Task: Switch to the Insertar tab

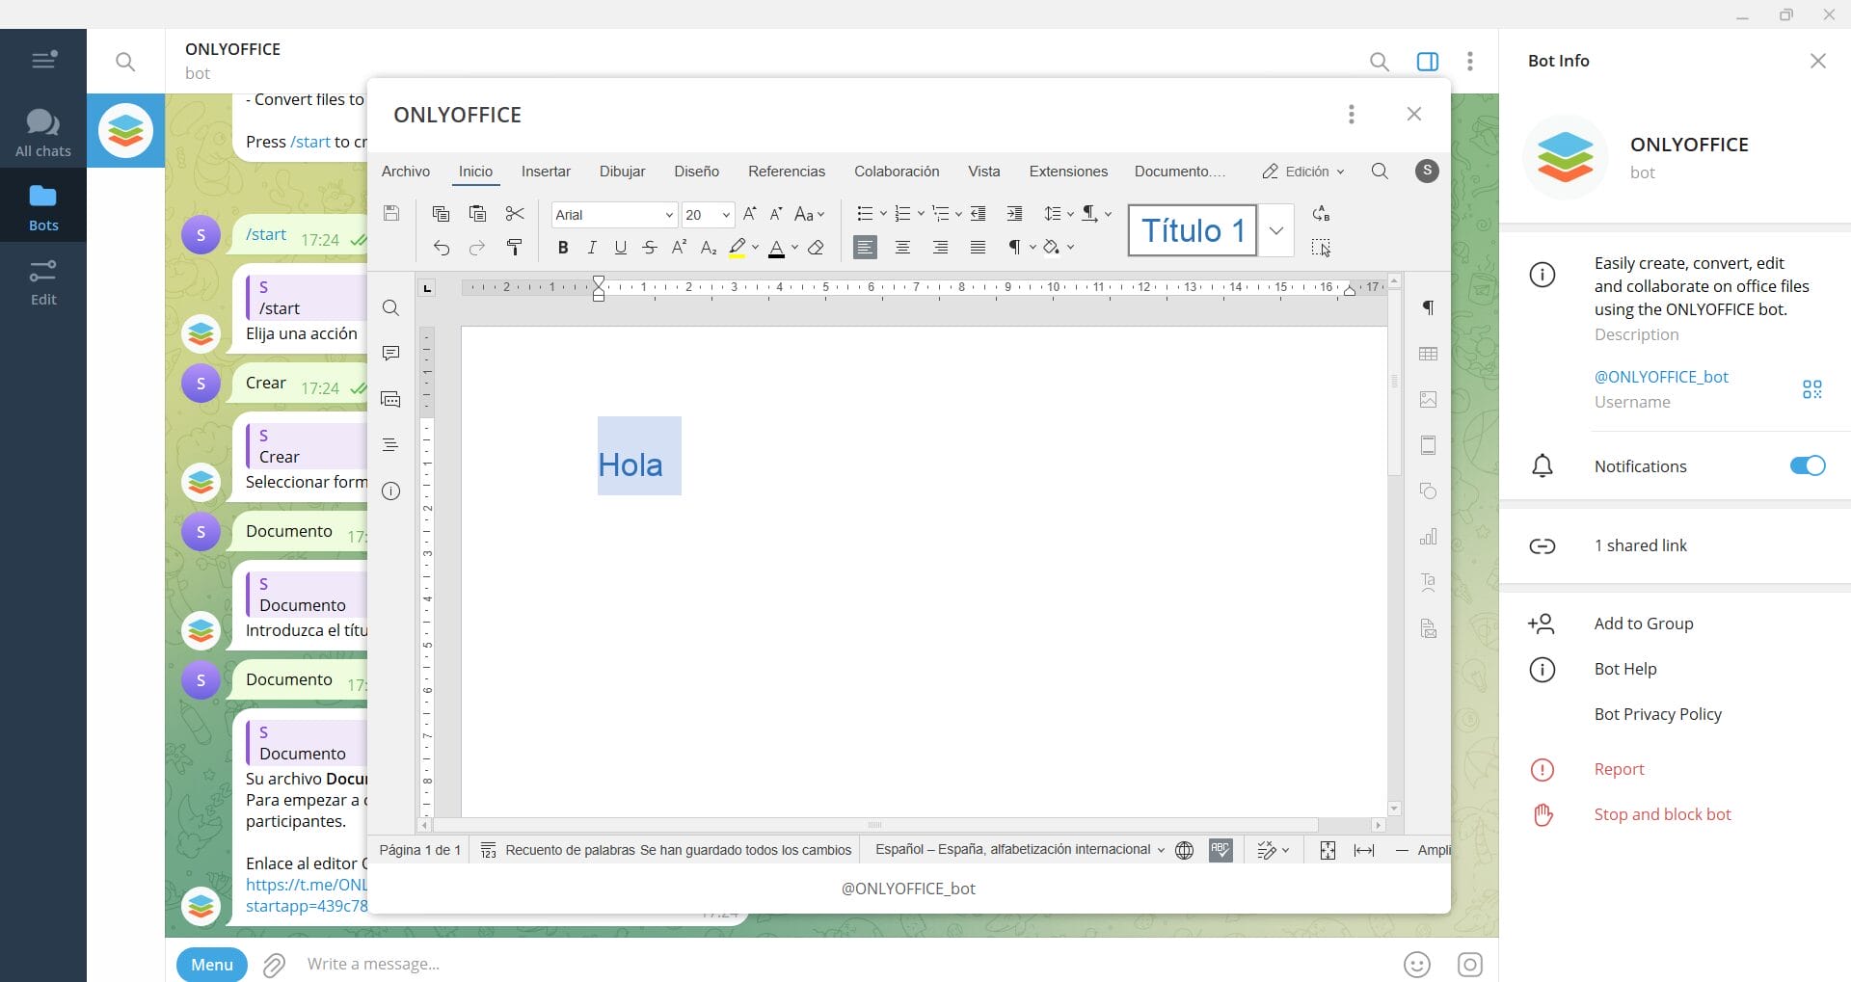Action: coord(546,172)
